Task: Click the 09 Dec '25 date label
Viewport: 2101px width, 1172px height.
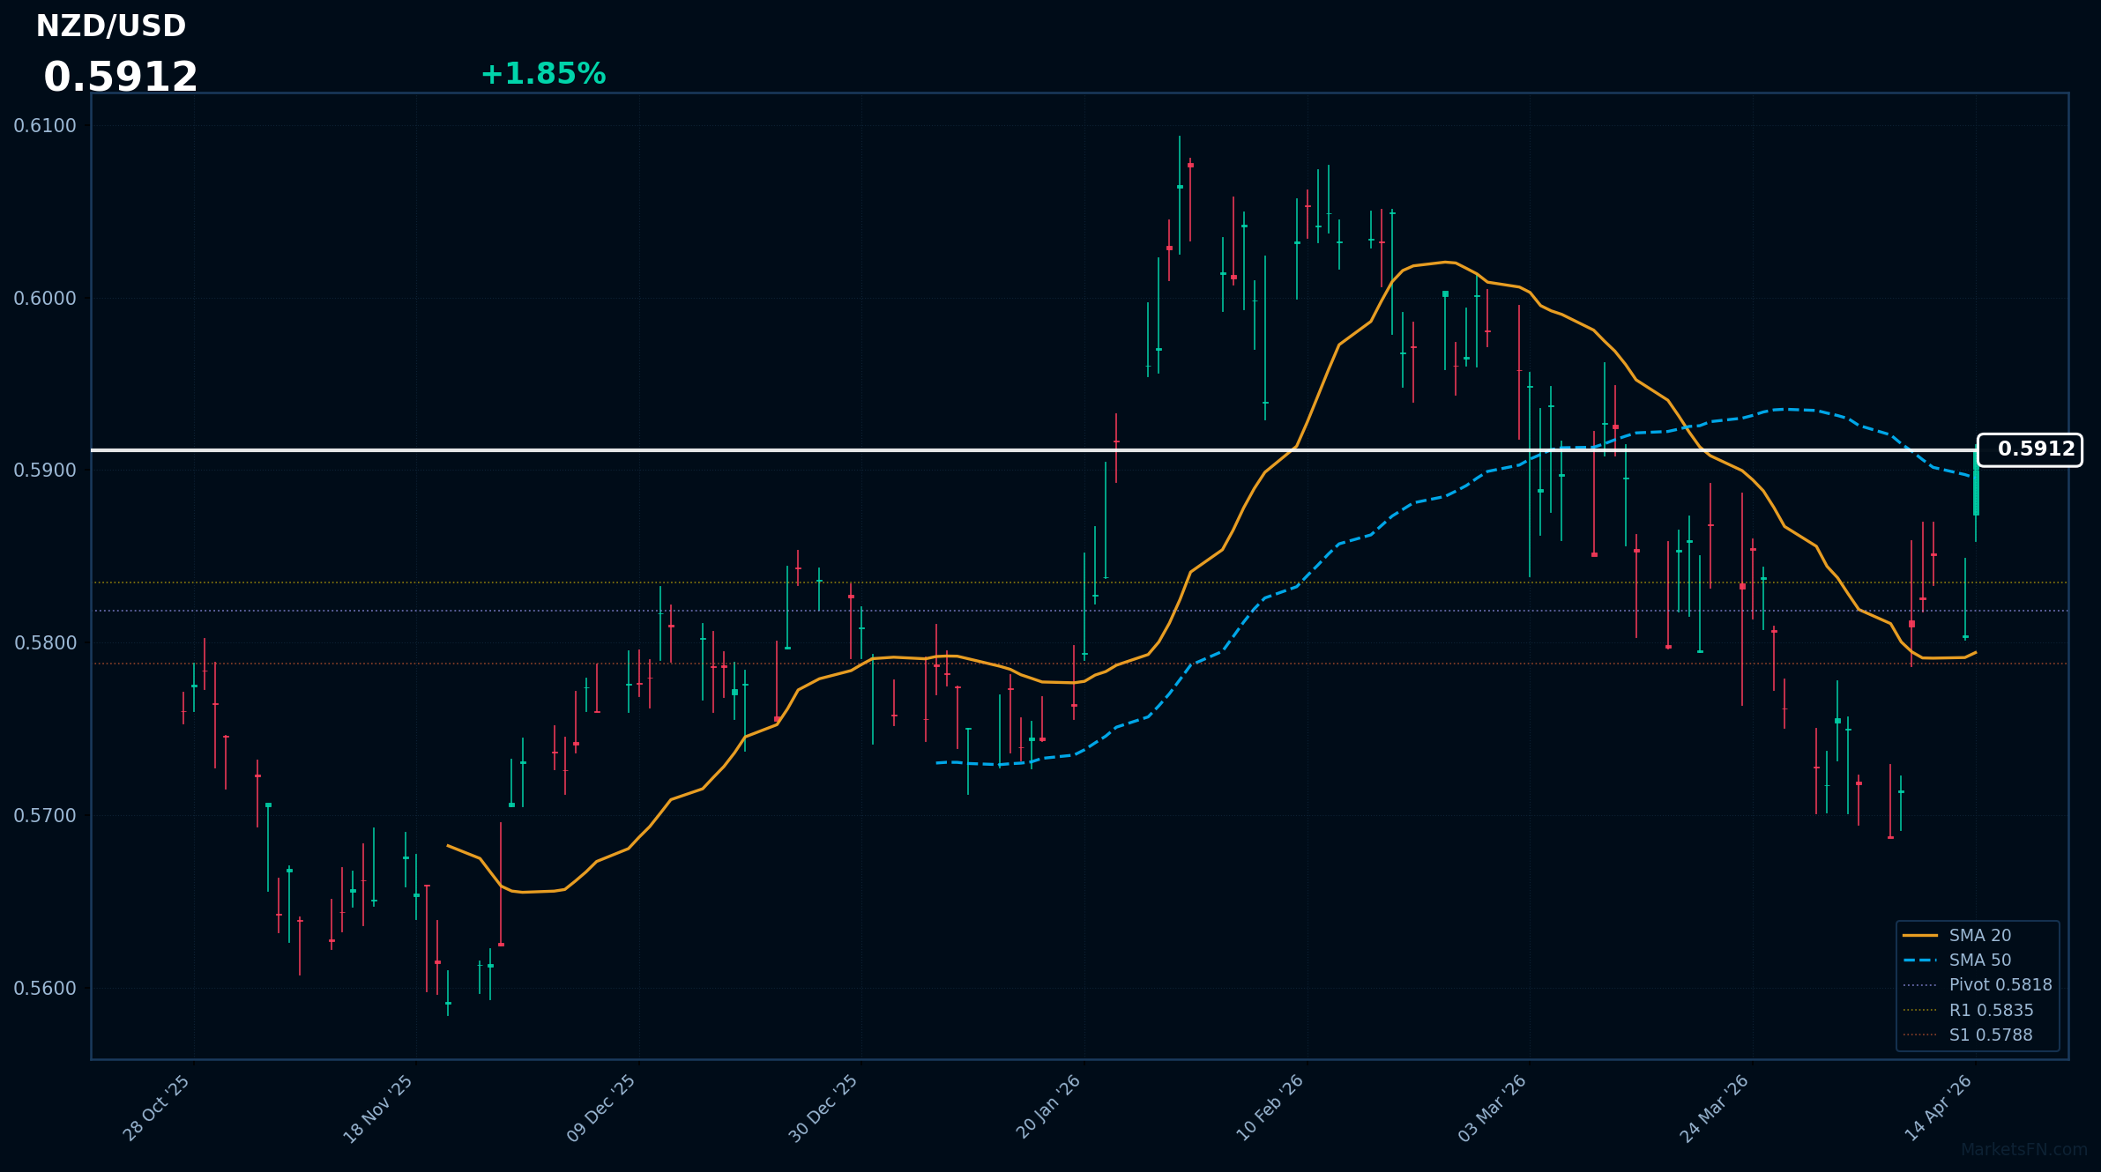Action: click(601, 1109)
